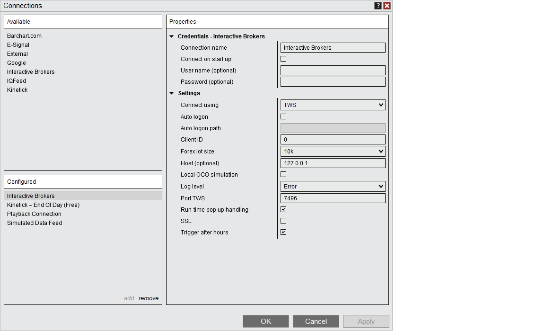
Task: Select External in Available list
Action: (x=18, y=54)
